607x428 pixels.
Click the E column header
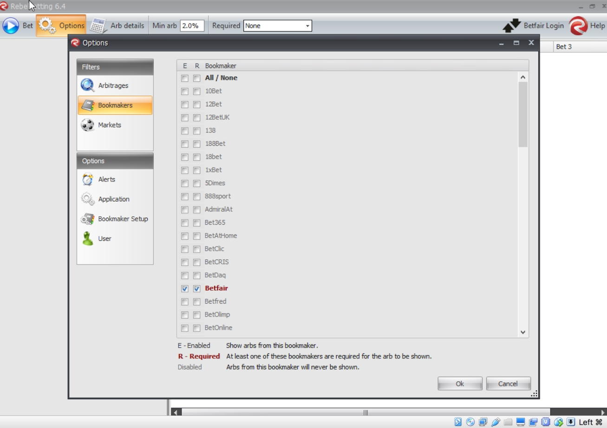click(185, 66)
